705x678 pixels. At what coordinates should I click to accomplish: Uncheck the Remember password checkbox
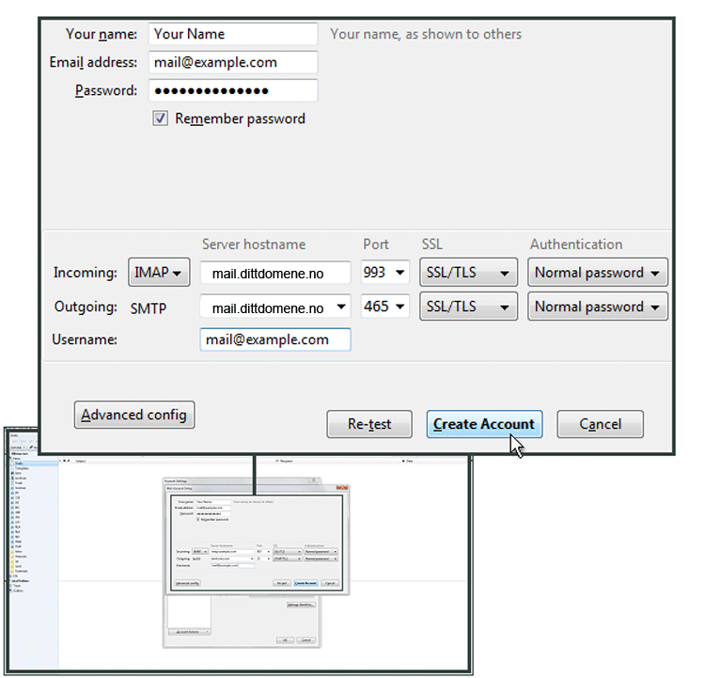pyautogui.click(x=160, y=118)
